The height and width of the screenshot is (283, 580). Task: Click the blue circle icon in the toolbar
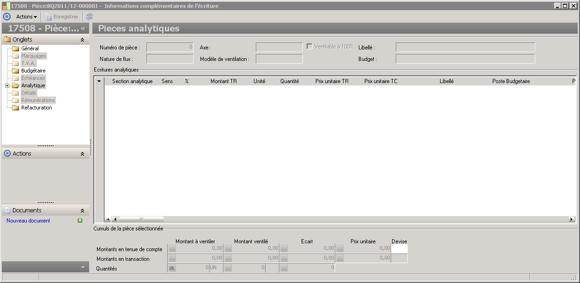point(7,17)
